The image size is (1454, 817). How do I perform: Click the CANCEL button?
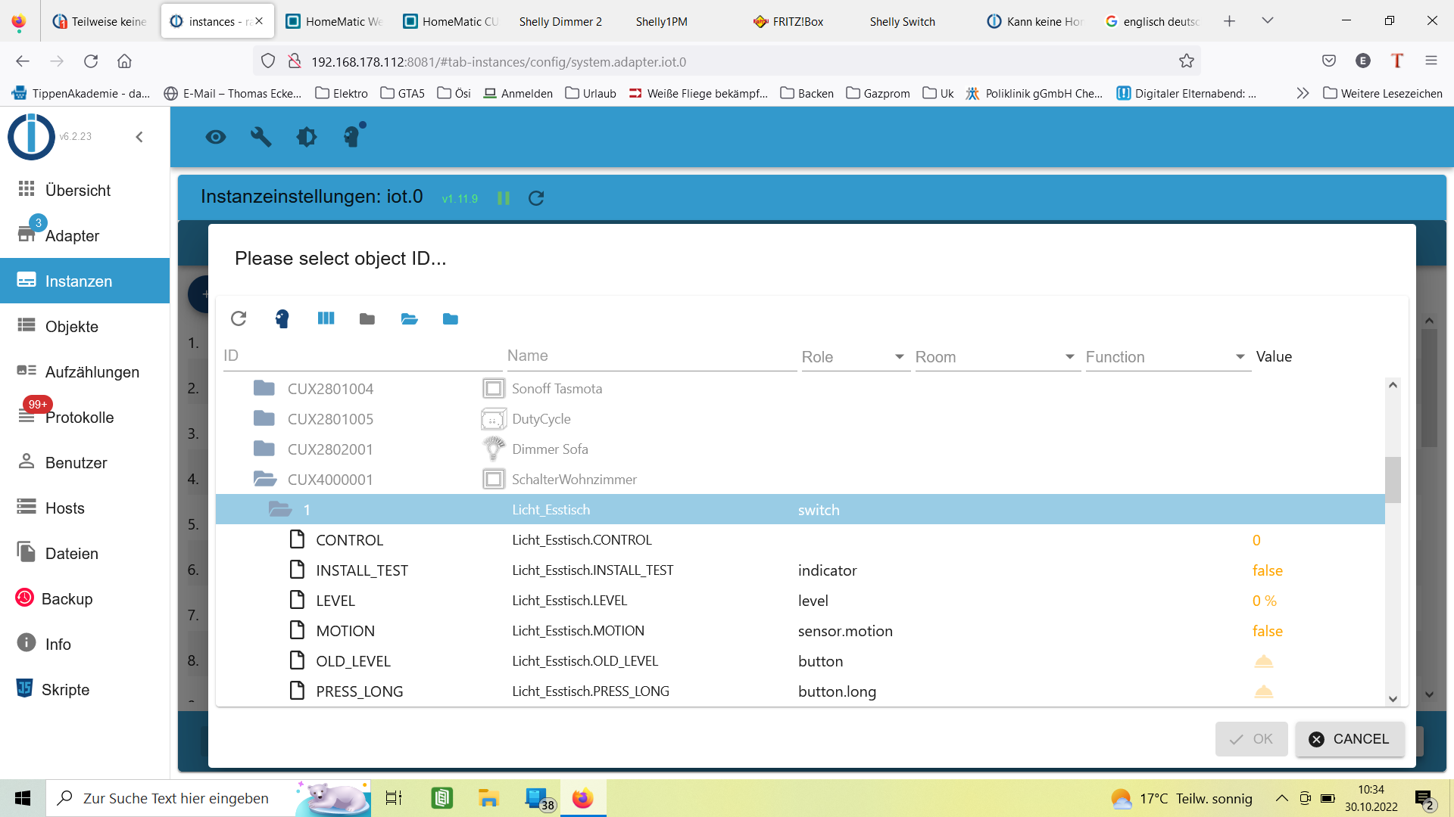point(1349,739)
